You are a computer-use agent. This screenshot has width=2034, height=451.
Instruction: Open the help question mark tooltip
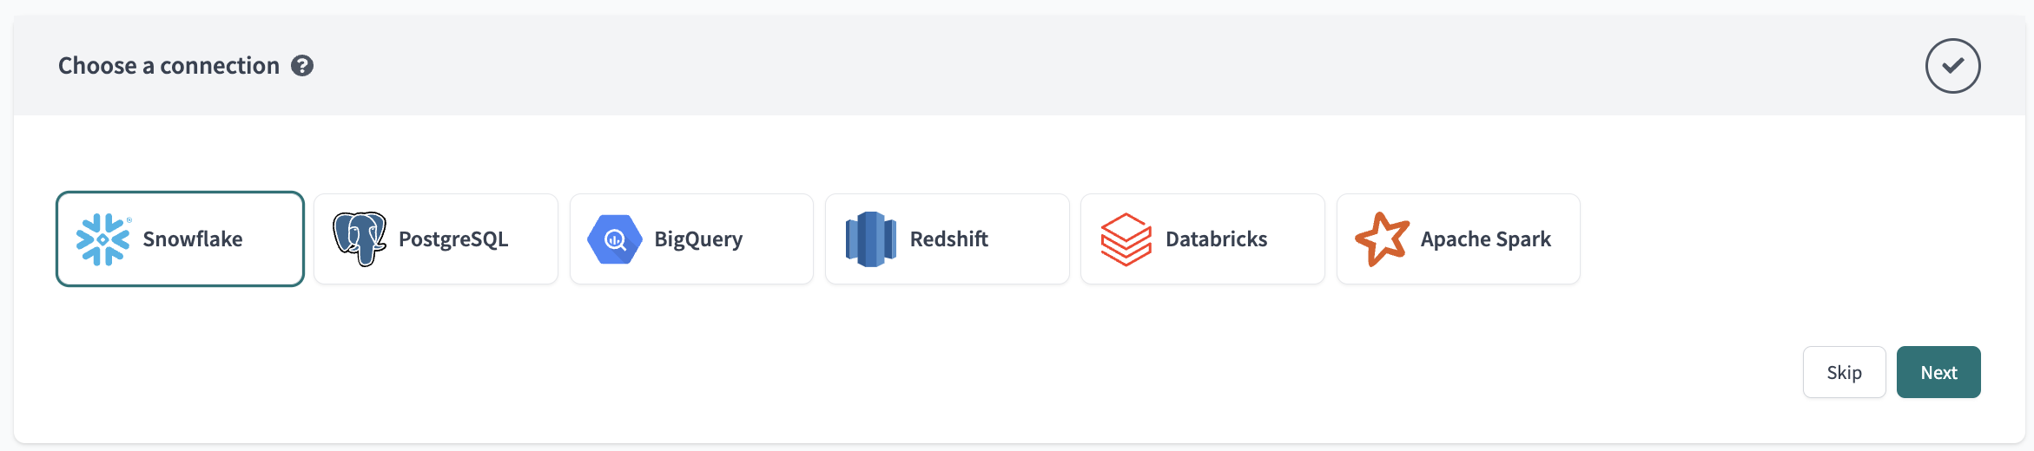tap(302, 66)
